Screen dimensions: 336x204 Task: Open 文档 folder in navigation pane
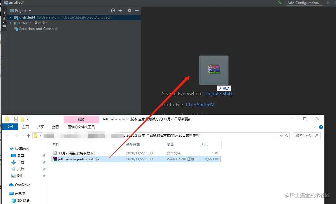point(21,169)
